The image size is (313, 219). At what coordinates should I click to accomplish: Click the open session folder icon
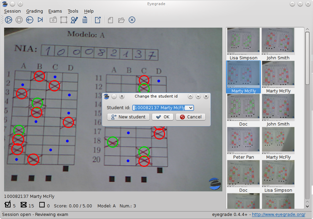click(x=121, y=20)
